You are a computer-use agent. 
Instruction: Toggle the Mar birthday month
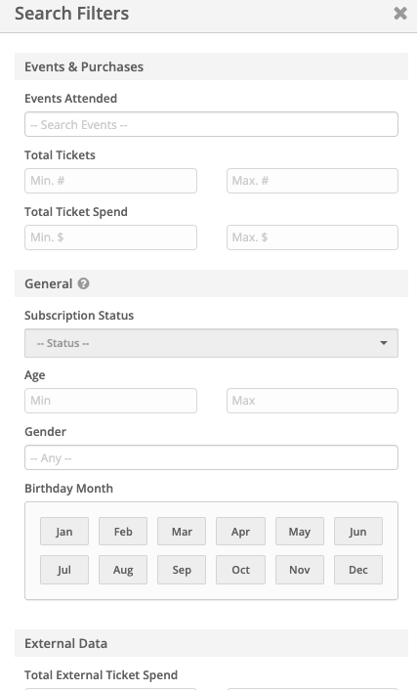(182, 532)
